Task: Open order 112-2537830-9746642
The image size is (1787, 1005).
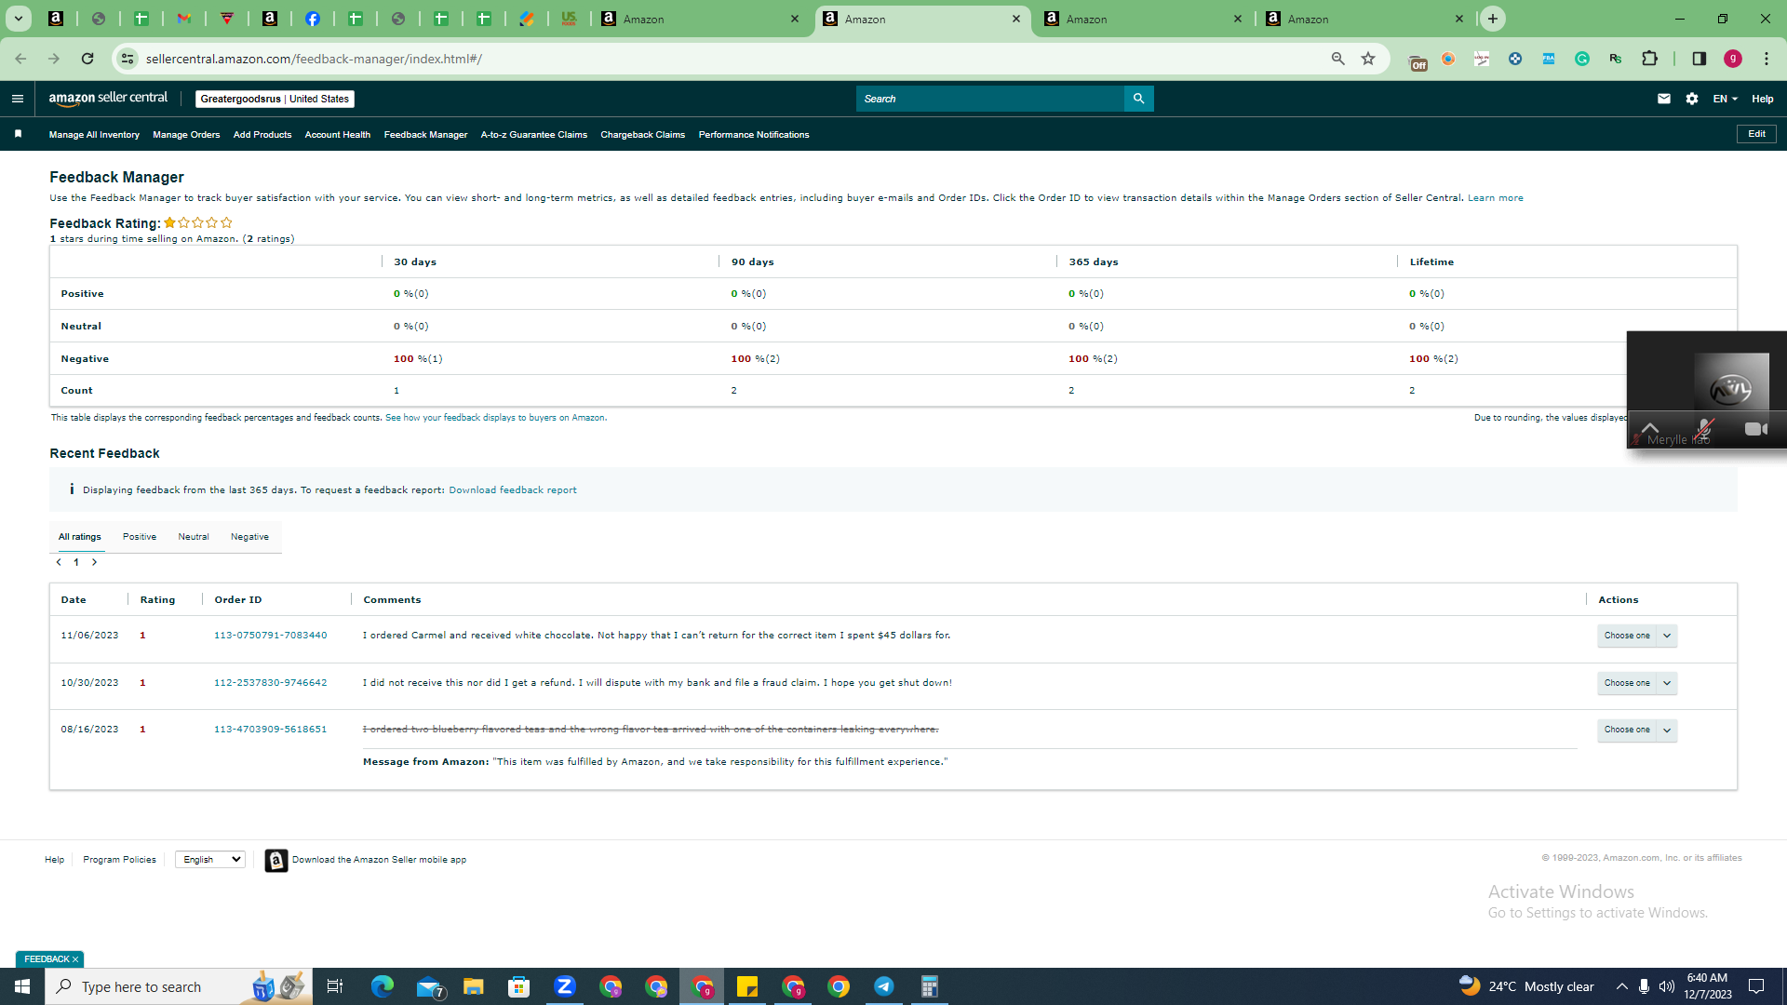Action: [271, 683]
